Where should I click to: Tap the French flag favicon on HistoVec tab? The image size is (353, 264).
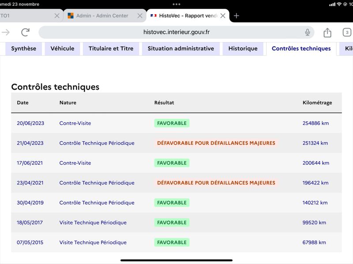tap(154, 15)
